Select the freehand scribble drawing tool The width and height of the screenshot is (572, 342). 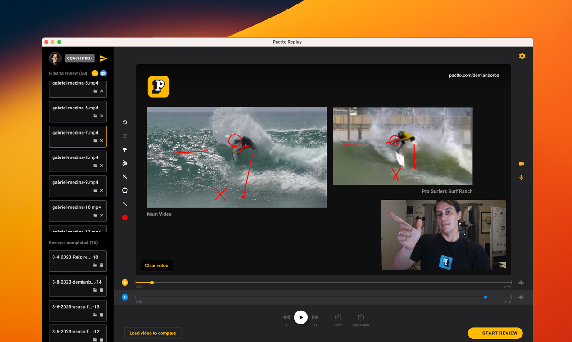point(125,163)
